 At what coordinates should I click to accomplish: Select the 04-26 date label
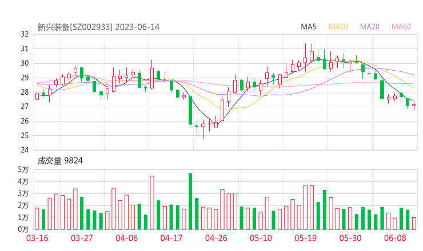(216, 238)
